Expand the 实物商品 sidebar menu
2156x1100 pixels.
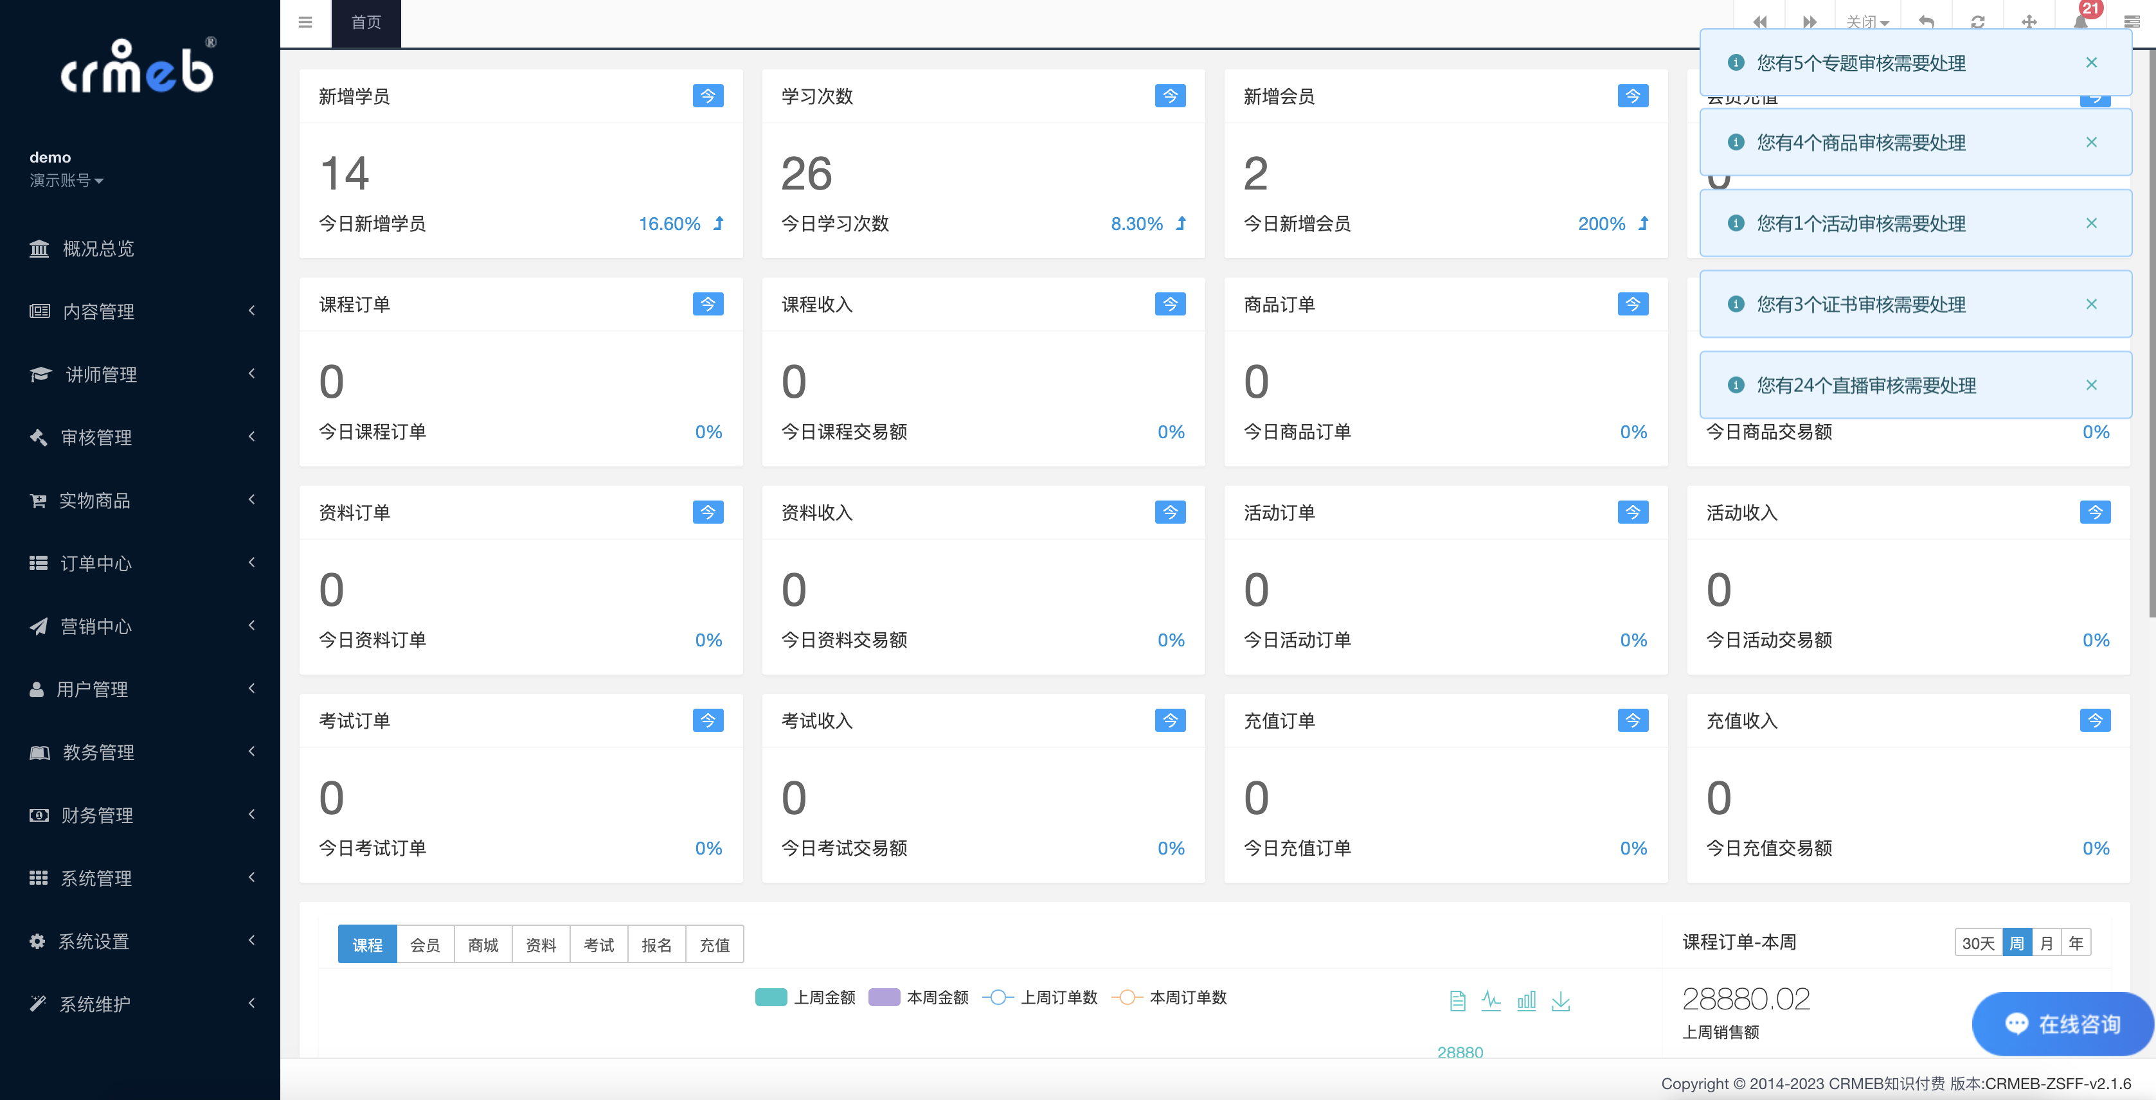tap(139, 501)
